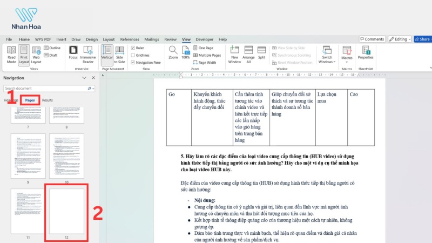Open the search options dropdown arrow
This screenshot has height=243, width=432.
(93, 89)
